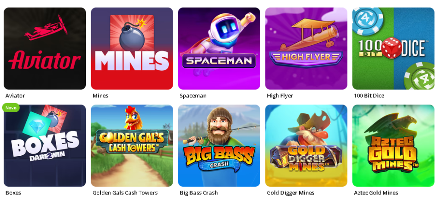Choose the 100 Bit Dice thumbnail
Viewport: 442px width, 198px height.
393,48
